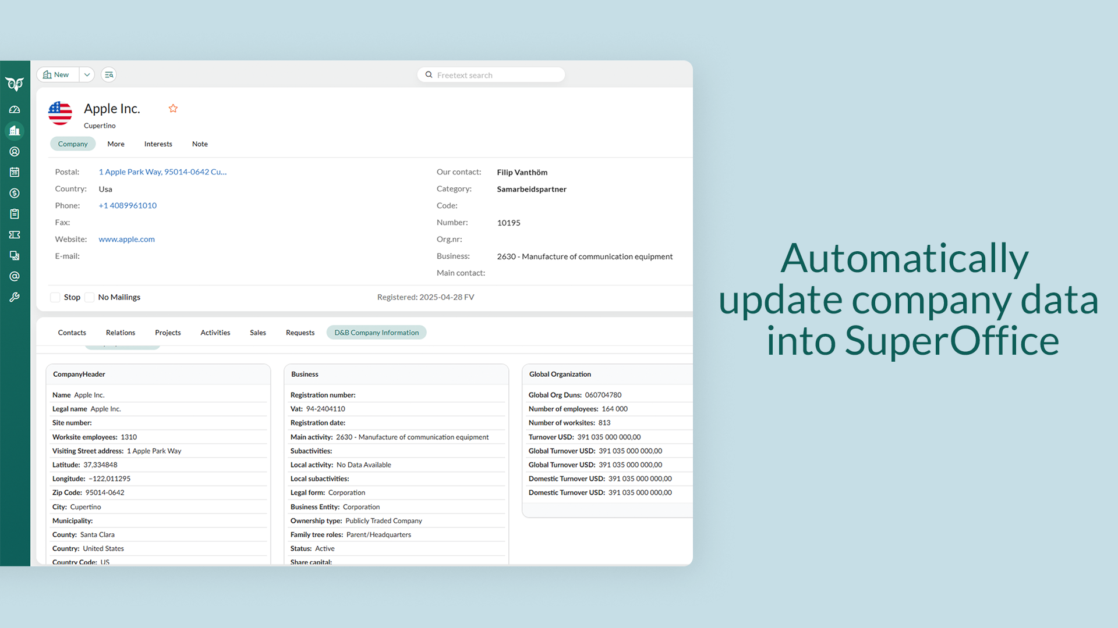Click the Our contact name Filip Vanthöm
Viewport: 1118px width, 628px height.
pyautogui.click(x=522, y=172)
